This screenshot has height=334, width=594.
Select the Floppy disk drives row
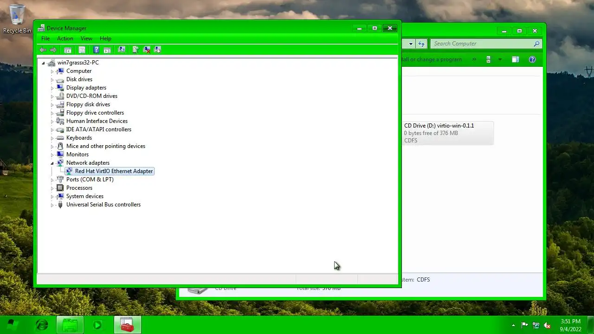[88, 104]
